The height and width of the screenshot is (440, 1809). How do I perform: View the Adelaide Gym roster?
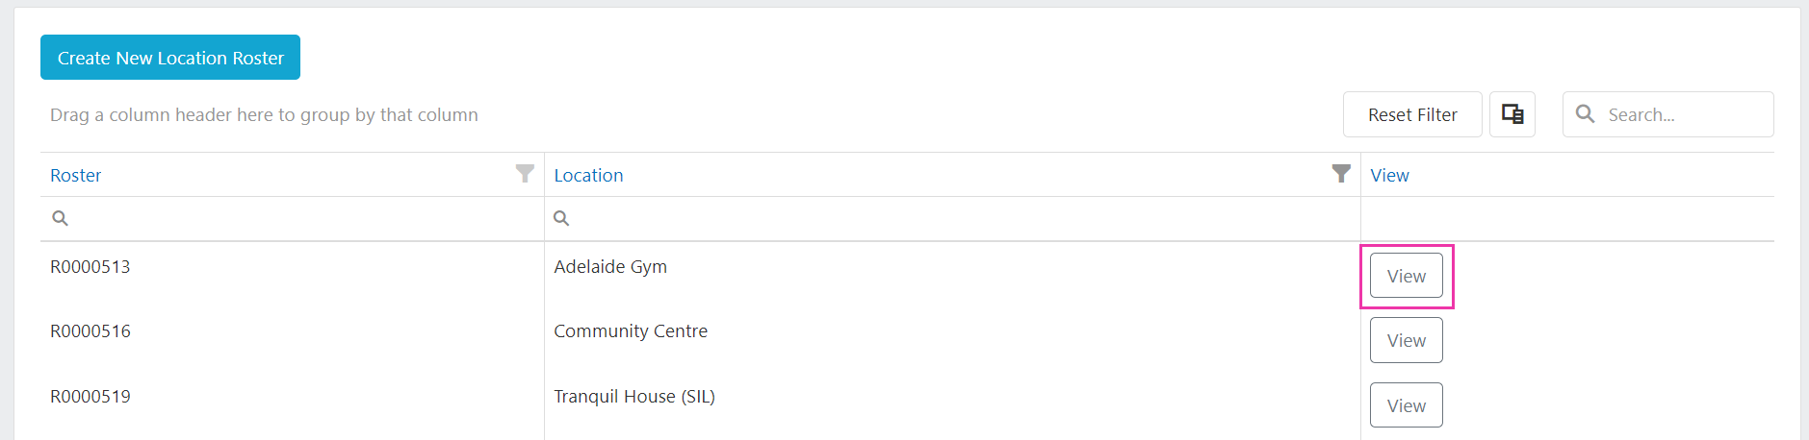[x=1407, y=276]
